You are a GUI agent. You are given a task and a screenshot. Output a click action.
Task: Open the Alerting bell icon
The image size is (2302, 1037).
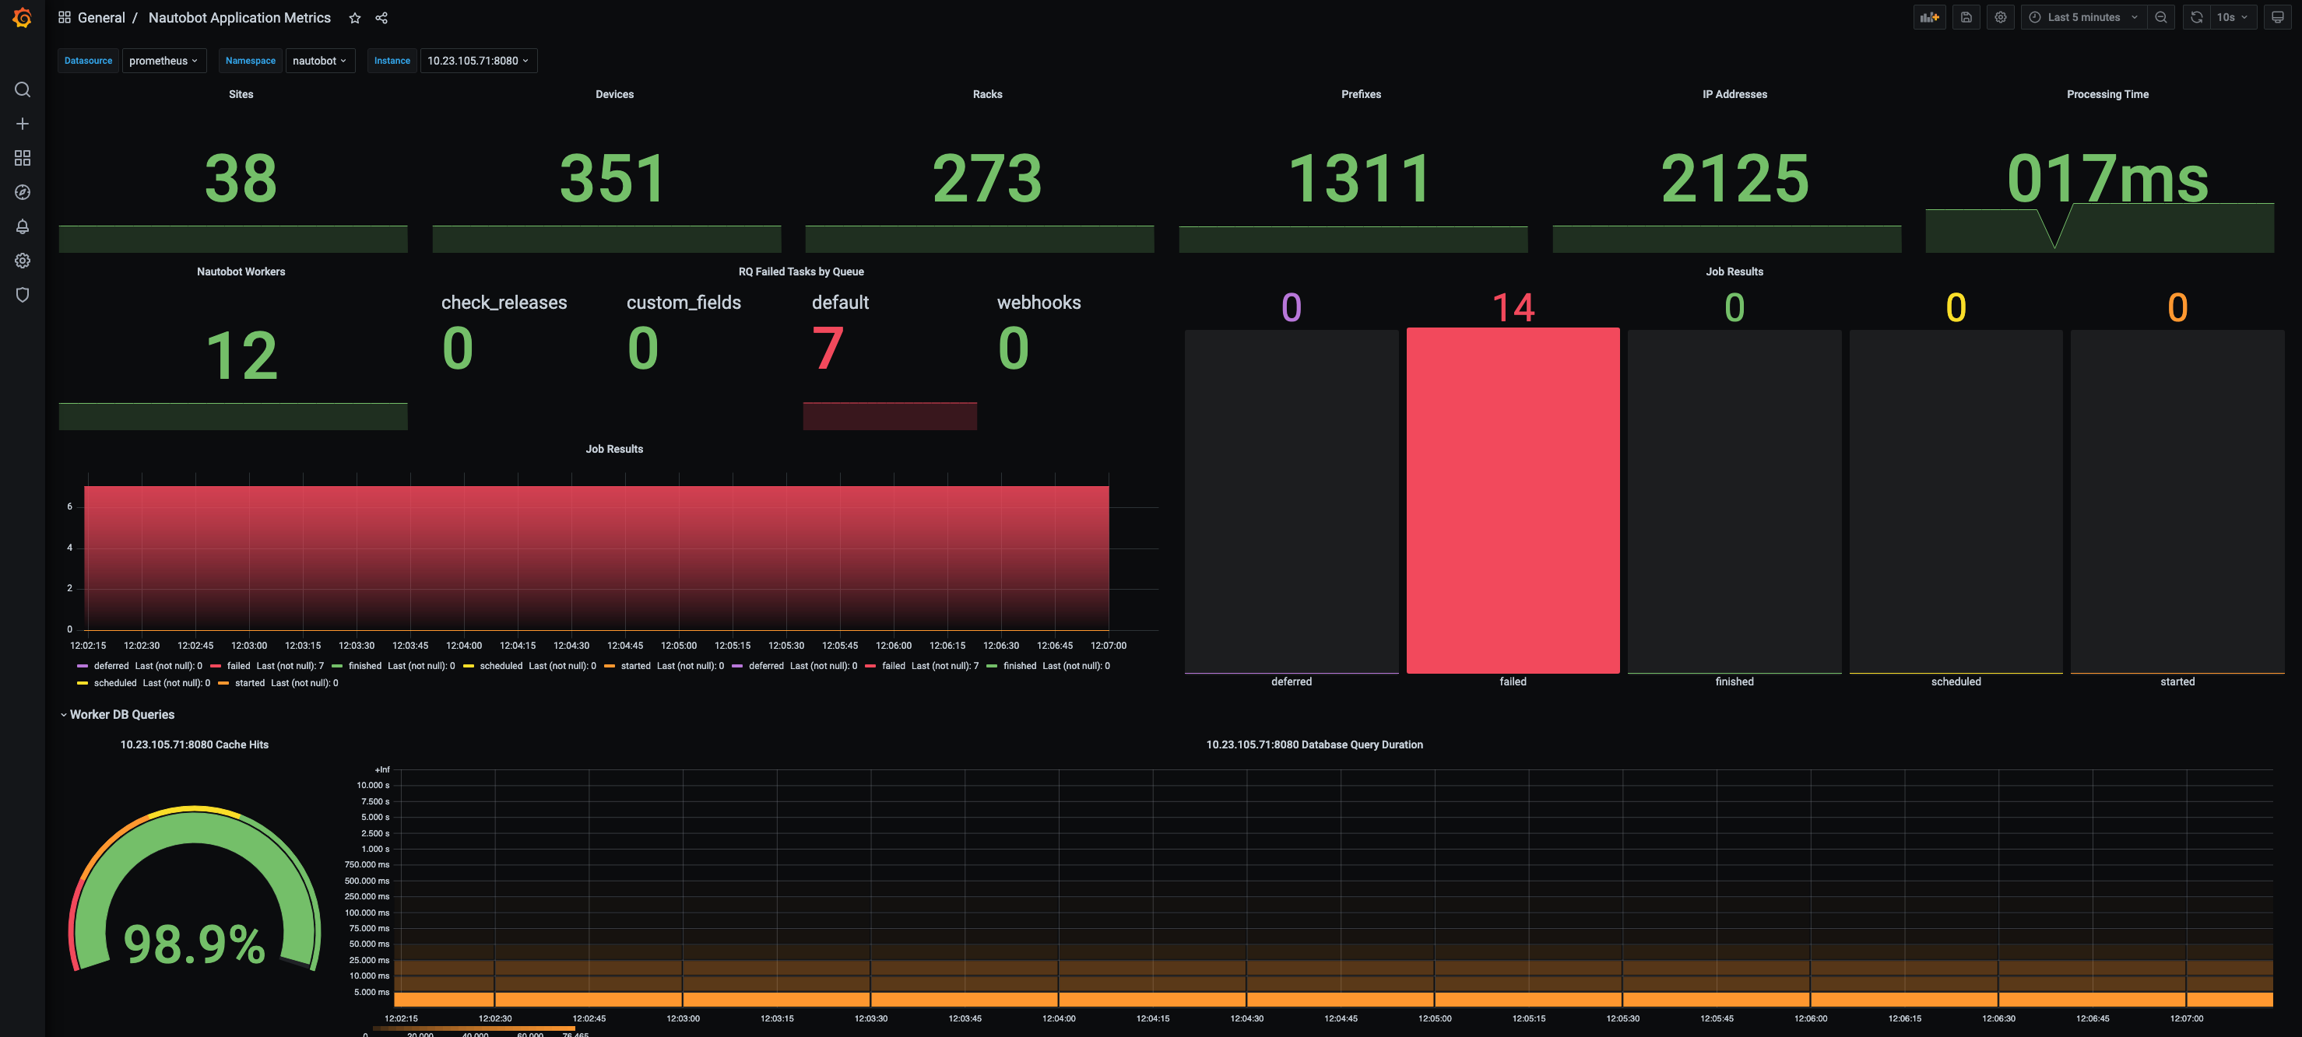pos(23,227)
